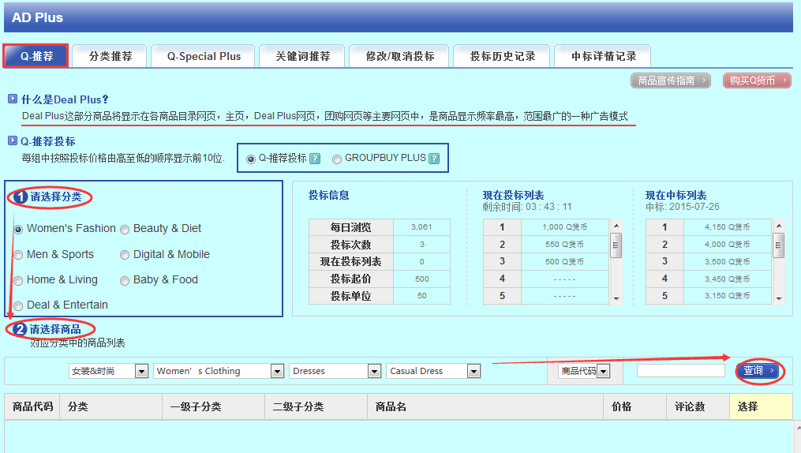Click scrollbar thumb of 现在中标列表

779,245
